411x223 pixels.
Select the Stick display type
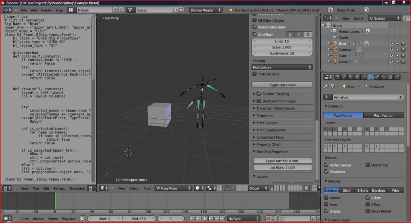pos(346,191)
